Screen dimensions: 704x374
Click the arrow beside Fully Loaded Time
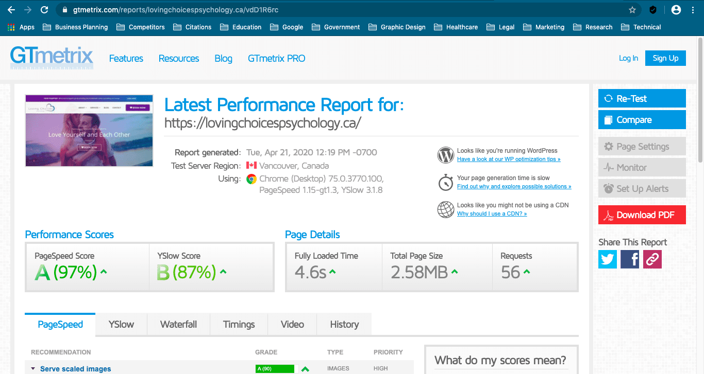(333, 272)
